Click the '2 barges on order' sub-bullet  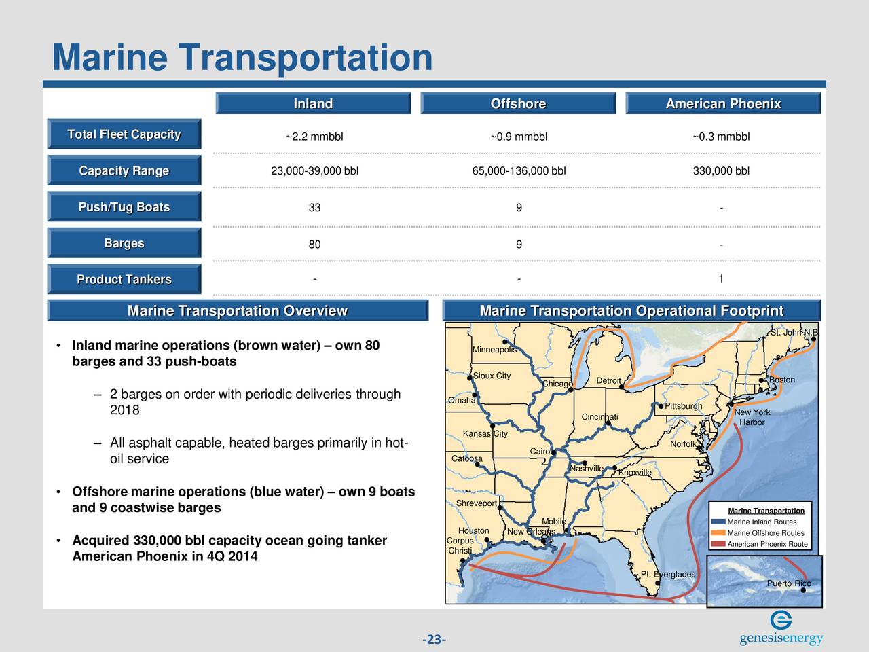(255, 403)
